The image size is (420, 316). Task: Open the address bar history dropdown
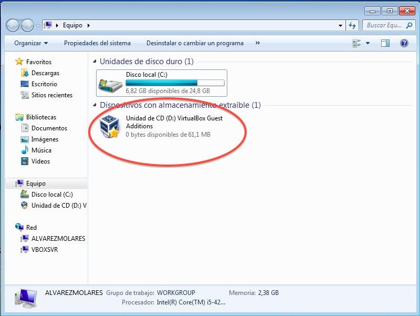340,25
